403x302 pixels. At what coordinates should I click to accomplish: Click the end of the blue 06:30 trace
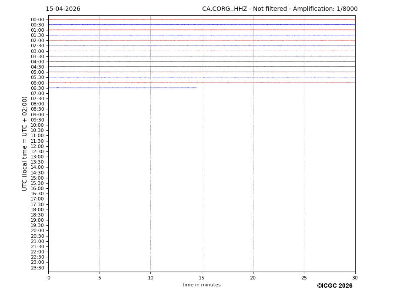click(196, 88)
